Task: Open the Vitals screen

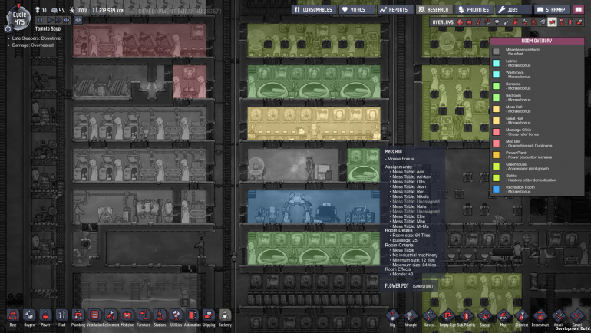Action: pyautogui.click(x=355, y=9)
